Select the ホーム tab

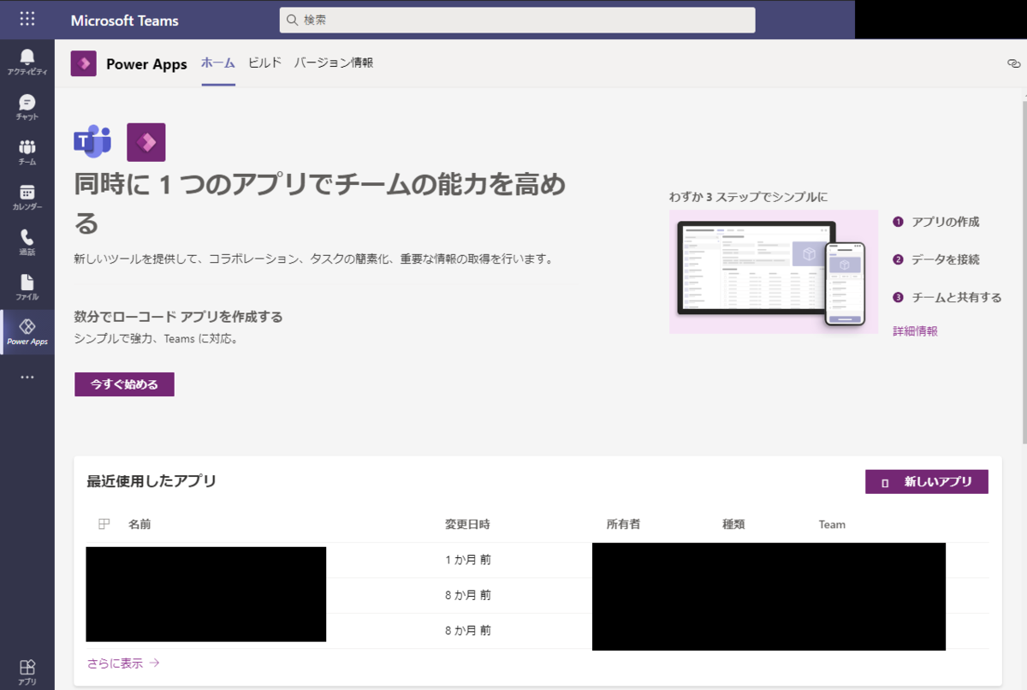click(x=217, y=62)
